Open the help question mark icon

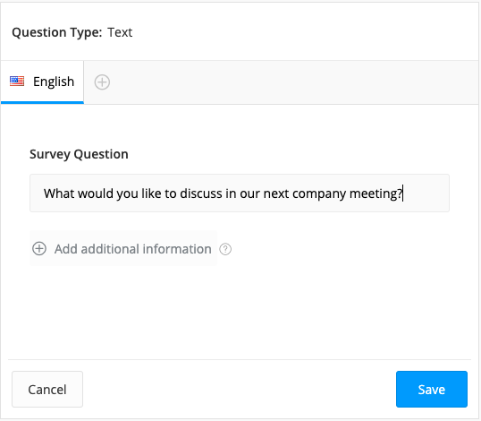(x=225, y=249)
